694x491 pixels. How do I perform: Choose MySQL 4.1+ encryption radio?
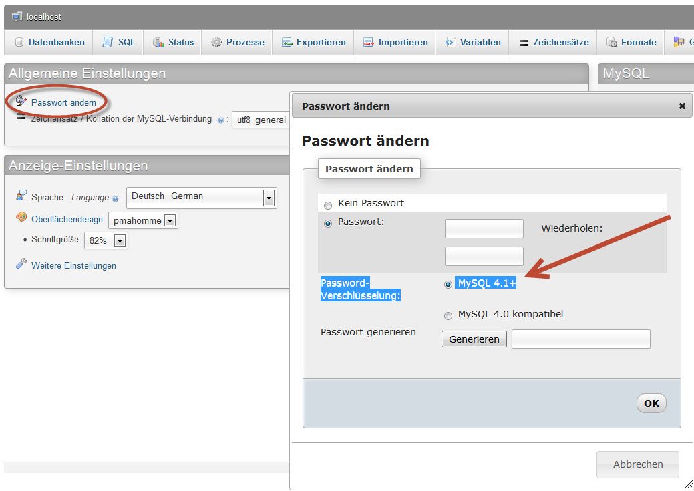pyautogui.click(x=448, y=284)
